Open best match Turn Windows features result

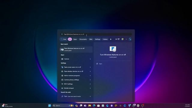(x=76, y=49)
